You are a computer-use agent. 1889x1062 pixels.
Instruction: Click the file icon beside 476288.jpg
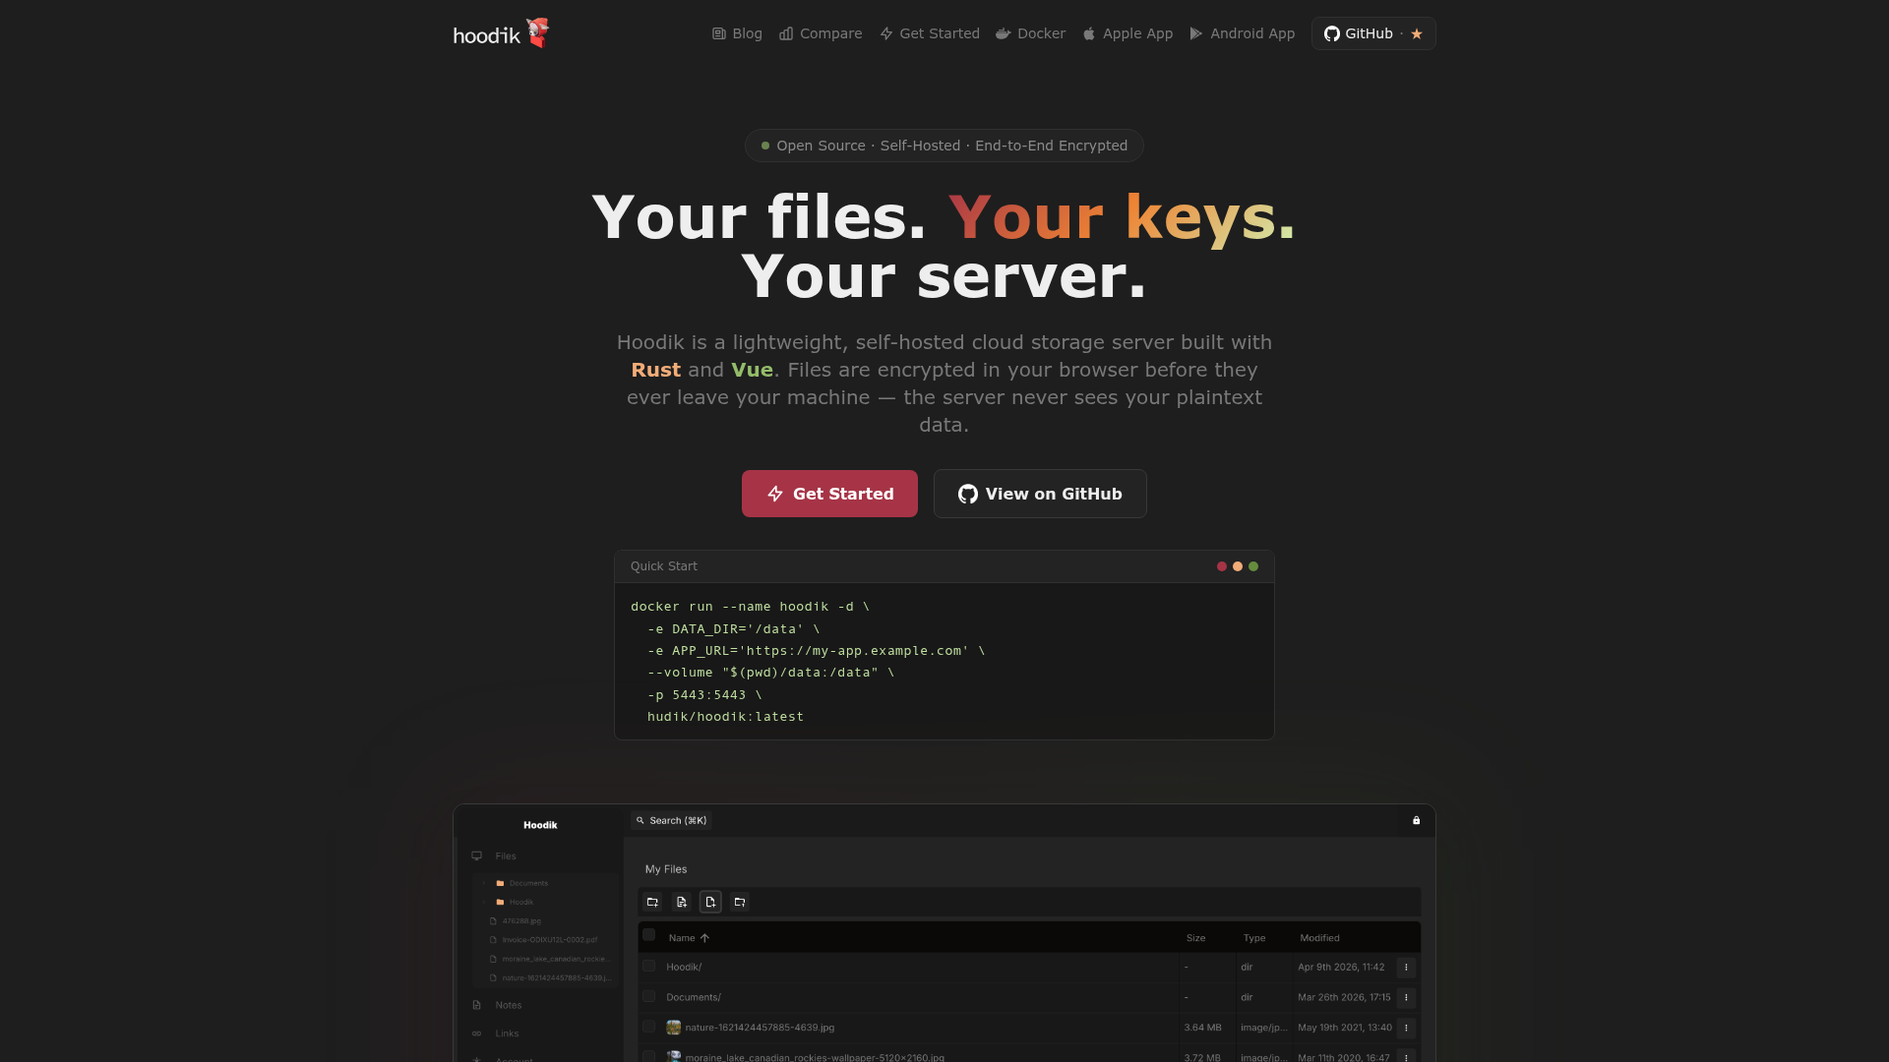pyautogui.click(x=493, y=921)
